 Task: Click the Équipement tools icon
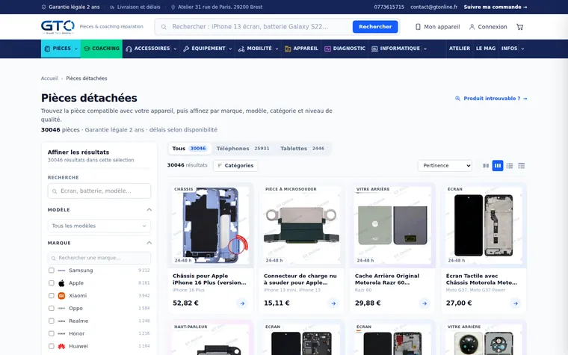(186, 49)
